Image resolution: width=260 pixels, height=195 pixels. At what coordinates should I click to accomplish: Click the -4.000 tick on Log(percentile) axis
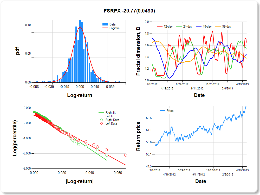27,138
